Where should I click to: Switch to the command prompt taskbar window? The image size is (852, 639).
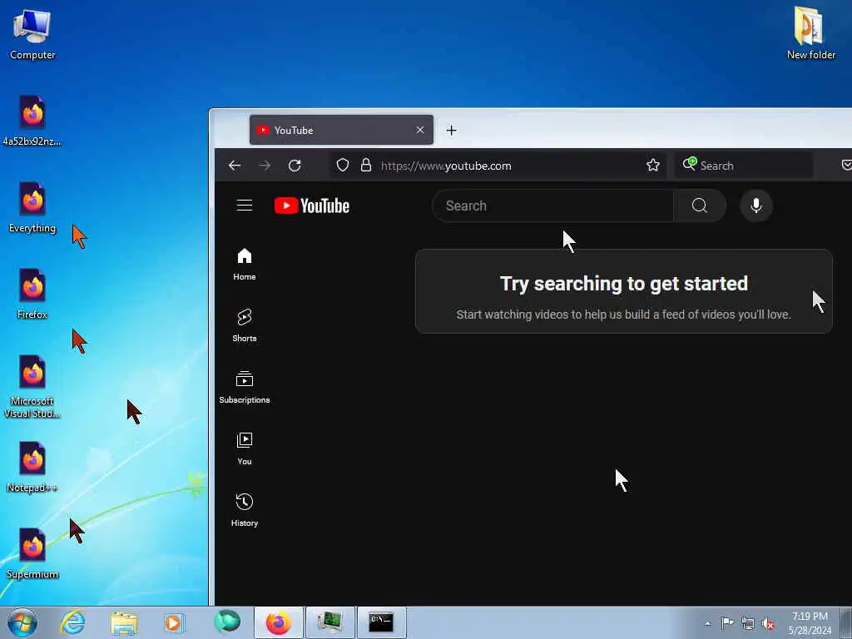point(381,622)
